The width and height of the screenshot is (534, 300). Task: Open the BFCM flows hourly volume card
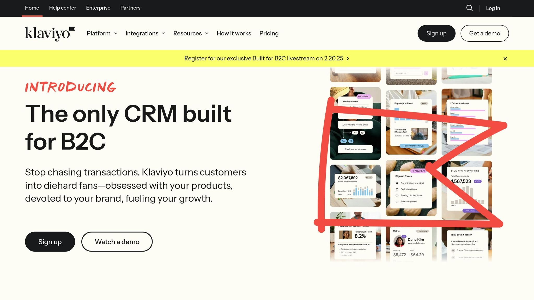467,190
